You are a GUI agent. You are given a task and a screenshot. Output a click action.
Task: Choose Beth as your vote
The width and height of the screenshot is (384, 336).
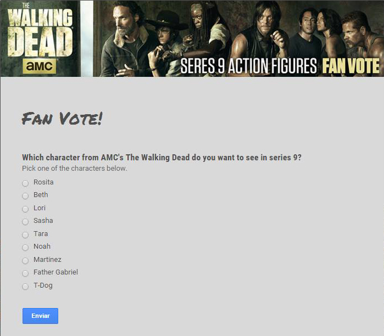25,196
